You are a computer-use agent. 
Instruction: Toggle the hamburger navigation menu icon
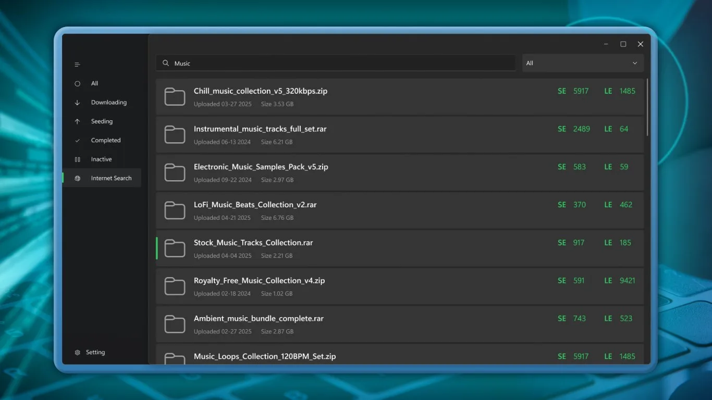(77, 65)
